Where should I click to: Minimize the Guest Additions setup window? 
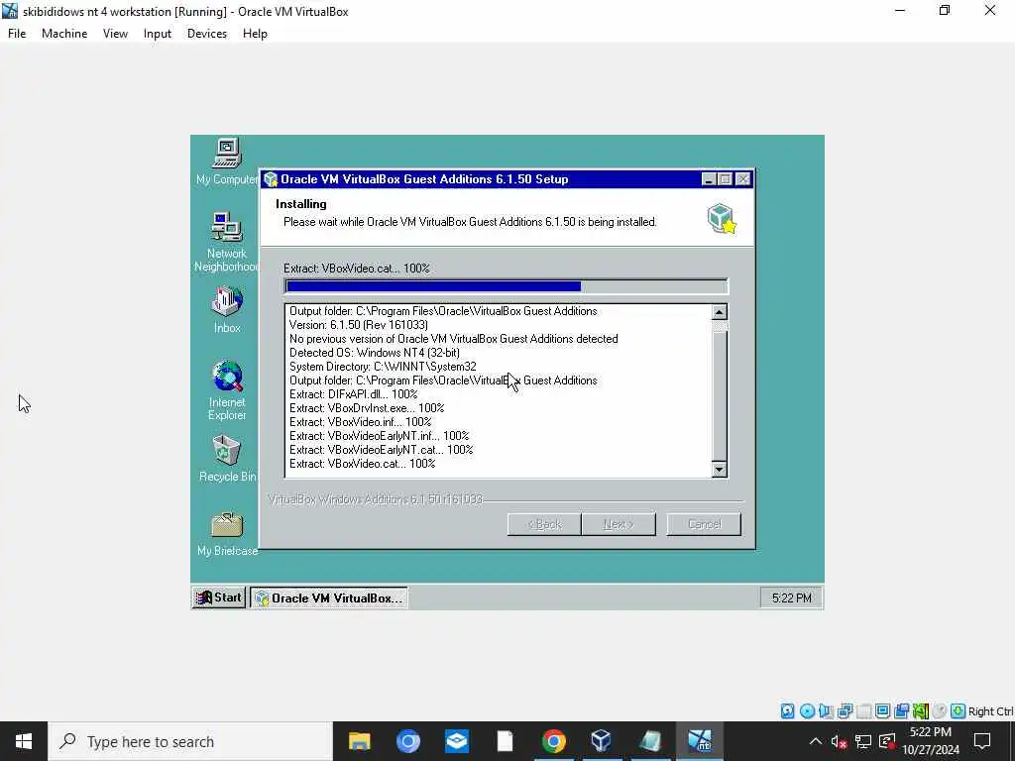709,179
